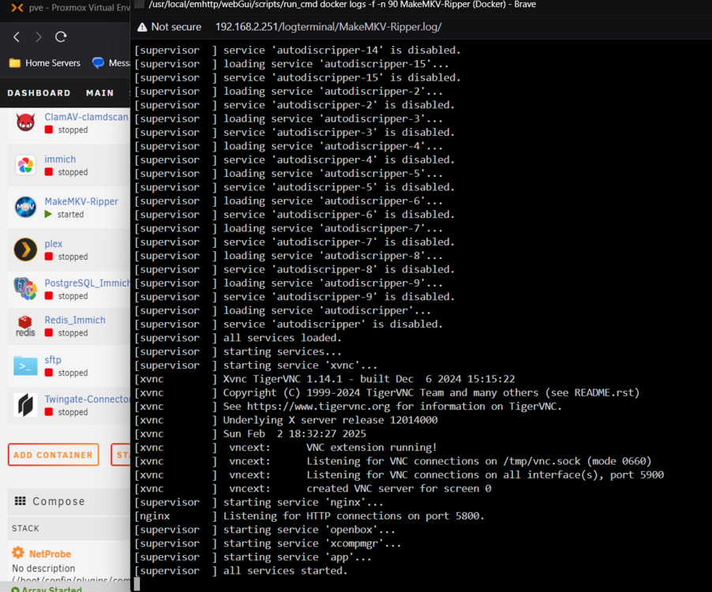The width and height of the screenshot is (712, 592).
Task: Click the PostgreSQL_Immich container icon
Action: point(25,289)
